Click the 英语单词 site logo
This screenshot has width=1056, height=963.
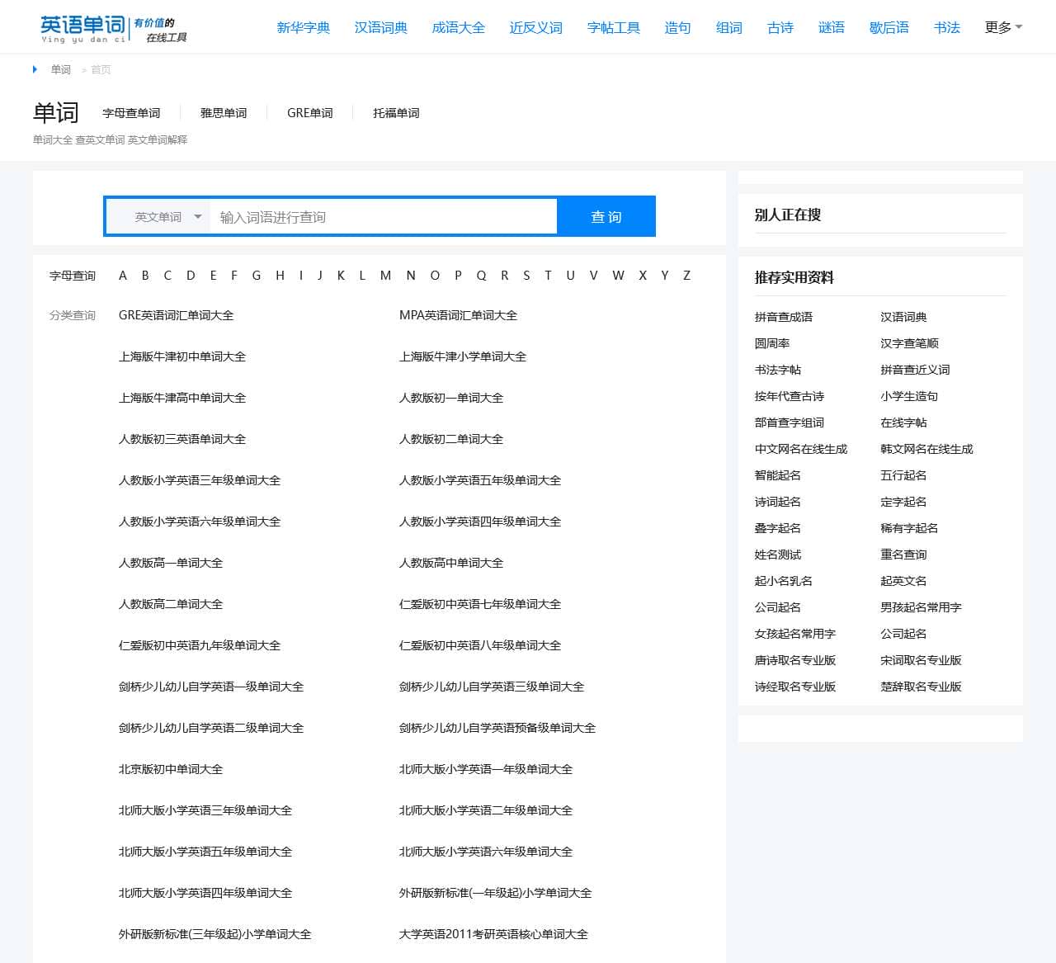pyautogui.click(x=114, y=28)
